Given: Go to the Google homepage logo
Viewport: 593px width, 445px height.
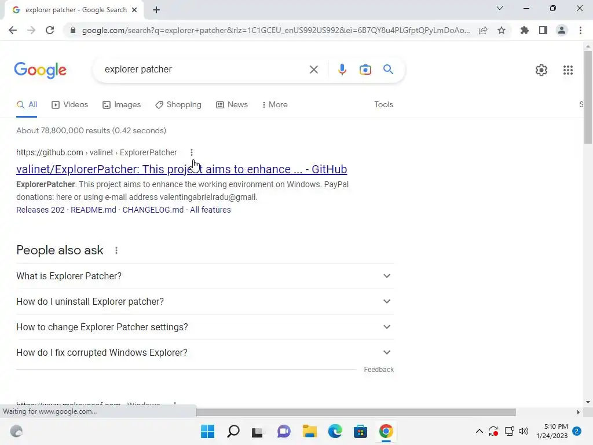Looking at the screenshot, I should [40, 70].
